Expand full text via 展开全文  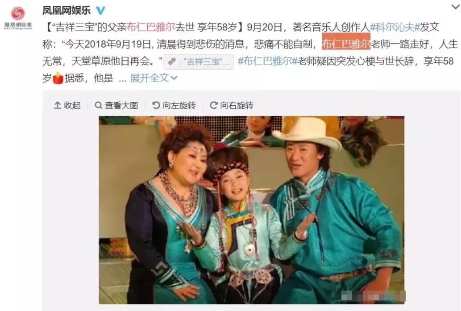click(x=150, y=78)
